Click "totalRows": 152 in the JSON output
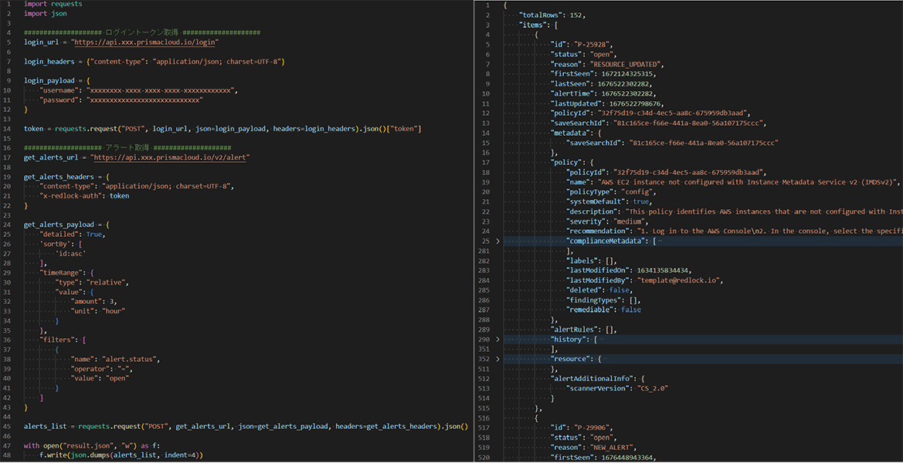903x463 pixels. click(552, 15)
